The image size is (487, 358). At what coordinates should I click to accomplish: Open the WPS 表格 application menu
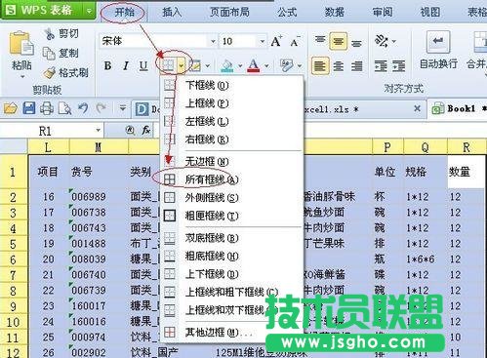click(x=48, y=11)
